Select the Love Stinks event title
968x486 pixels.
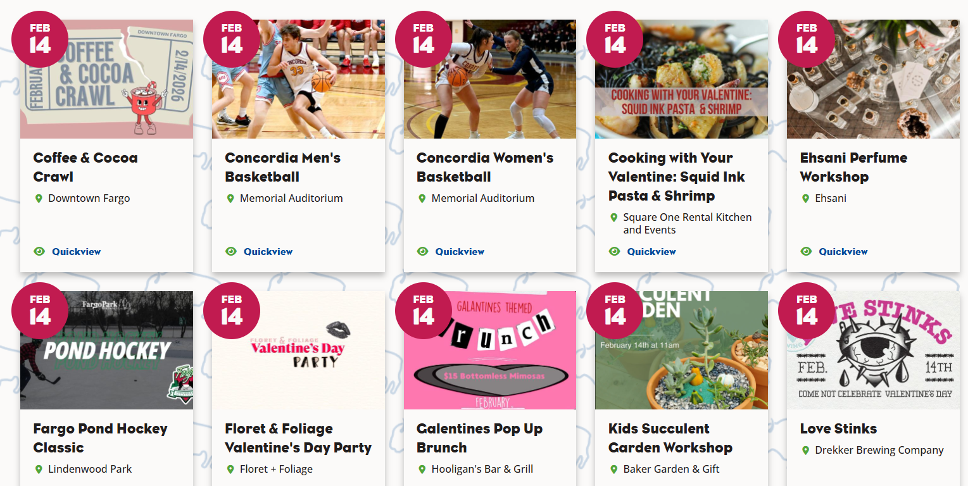pos(838,429)
